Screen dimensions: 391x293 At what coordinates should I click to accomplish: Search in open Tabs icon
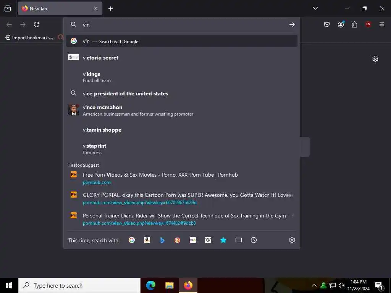click(x=239, y=240)
